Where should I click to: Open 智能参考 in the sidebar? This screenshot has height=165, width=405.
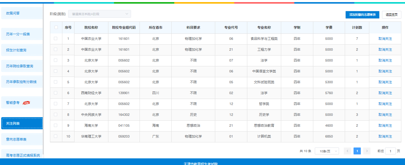point(22,103)
